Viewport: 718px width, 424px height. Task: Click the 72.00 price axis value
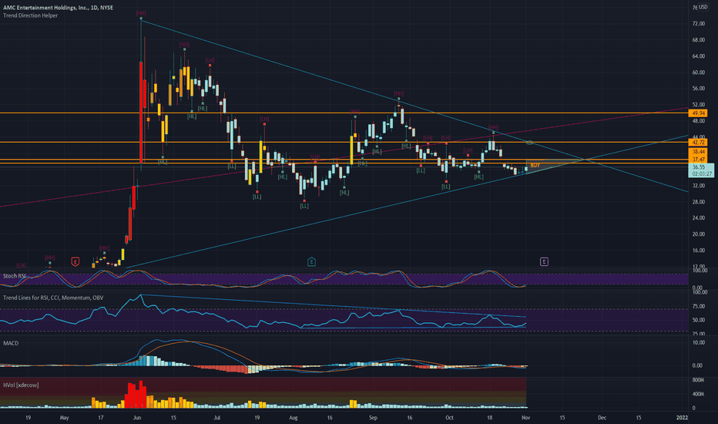click(699, 24)
